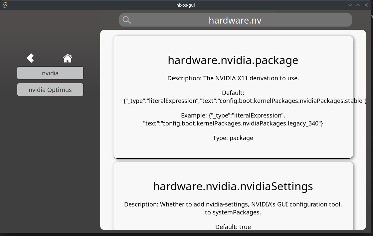Viewport: 373px width, 236px height.
Task: Click the nixos-gui app icon in title bar
Action: 5,5
